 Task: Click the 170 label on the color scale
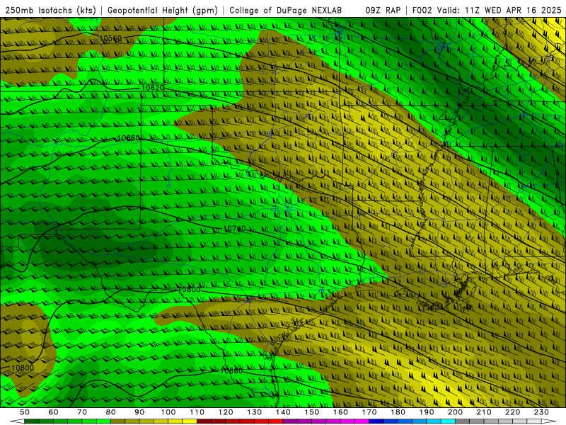pos(369,412)
